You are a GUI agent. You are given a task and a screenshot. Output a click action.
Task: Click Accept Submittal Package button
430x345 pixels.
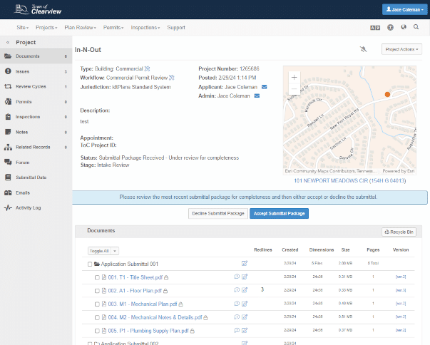tap(279, 213)
